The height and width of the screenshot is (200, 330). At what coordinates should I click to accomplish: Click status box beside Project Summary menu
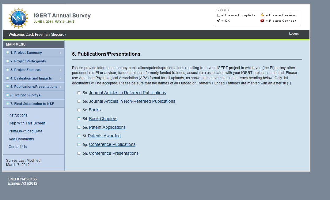pyautogui.click(x=8, y=53)
